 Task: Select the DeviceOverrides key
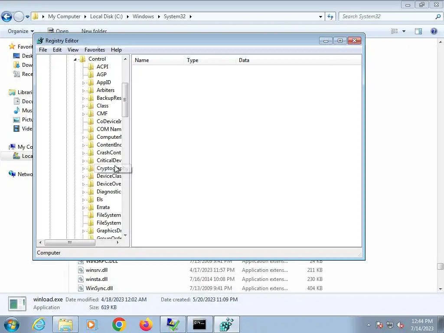[109, 184]
